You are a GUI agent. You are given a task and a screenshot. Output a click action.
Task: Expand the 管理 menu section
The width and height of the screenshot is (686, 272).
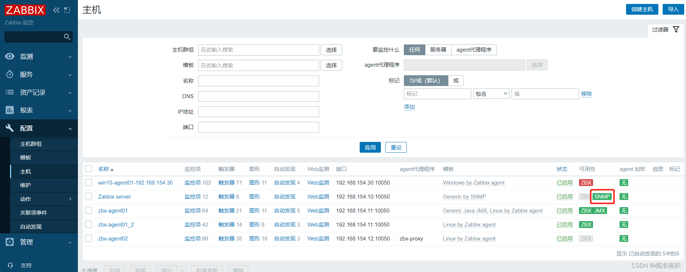coord(70,243)
